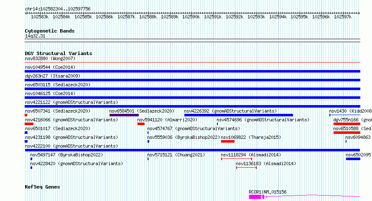
Task: Select the purple nsv6584501 variant bar
Action: pyautogui.click(x=124, y=115)
